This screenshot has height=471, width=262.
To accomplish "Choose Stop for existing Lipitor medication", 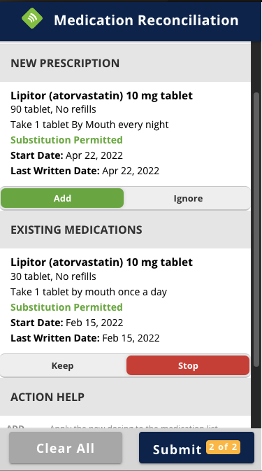I will pyautogui.click(x=188, y=365).
